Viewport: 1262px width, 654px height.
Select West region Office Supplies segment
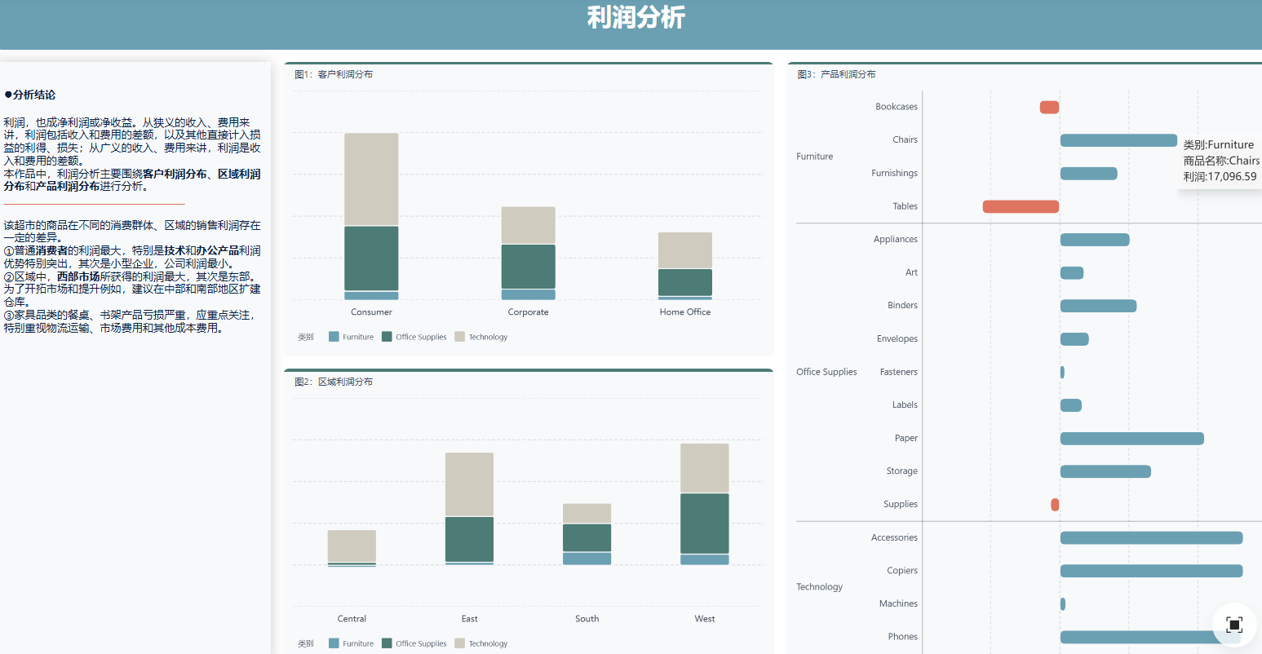705,524
